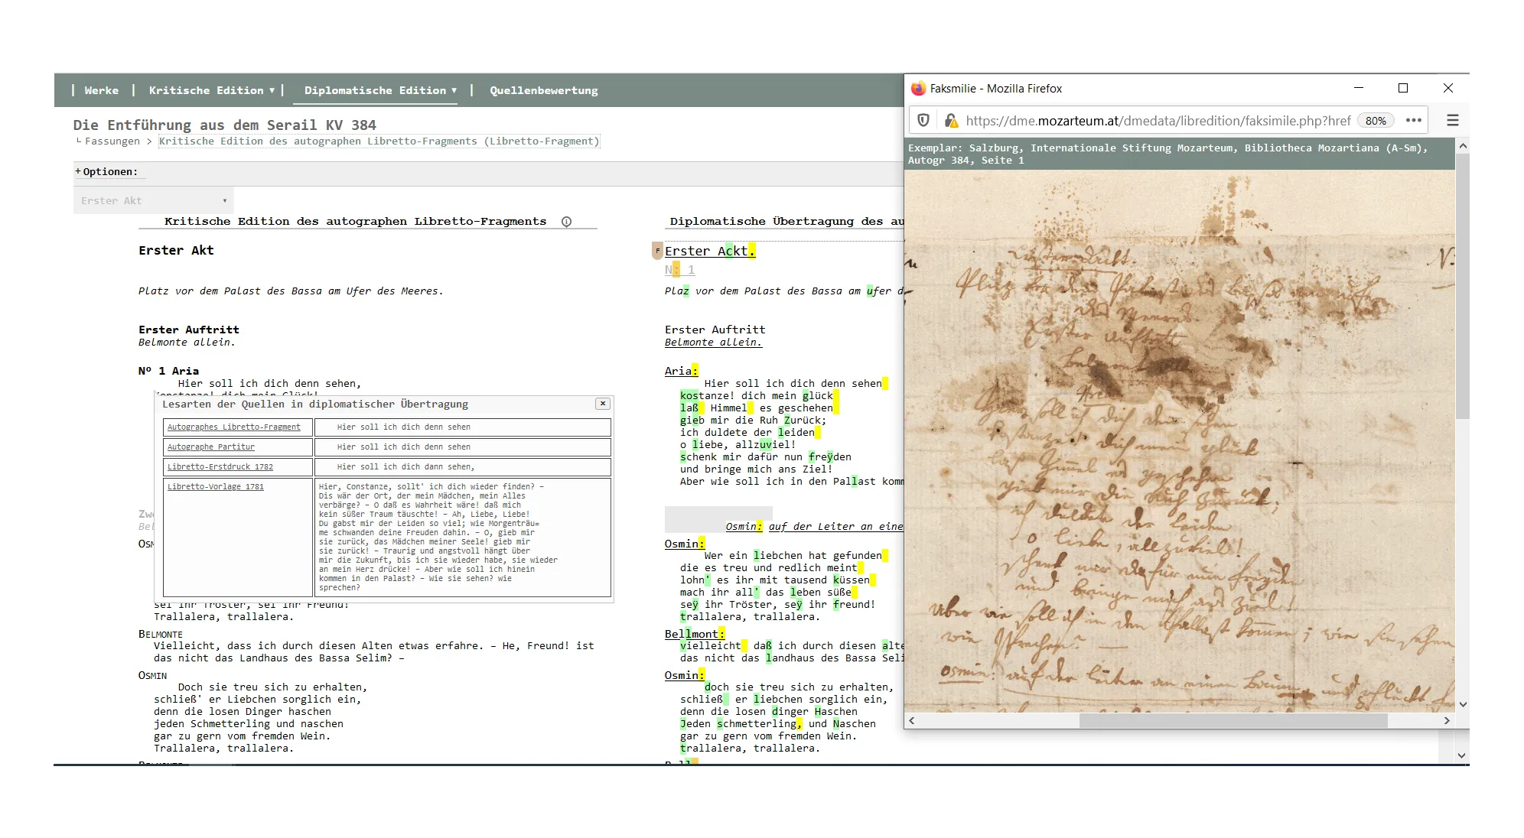Image resolution: width=1524 pixels, height=838 pixels.
Task: Open Kritische Edition des autographen Libretto-Fragments link
Action: click(x=379, y=141)
